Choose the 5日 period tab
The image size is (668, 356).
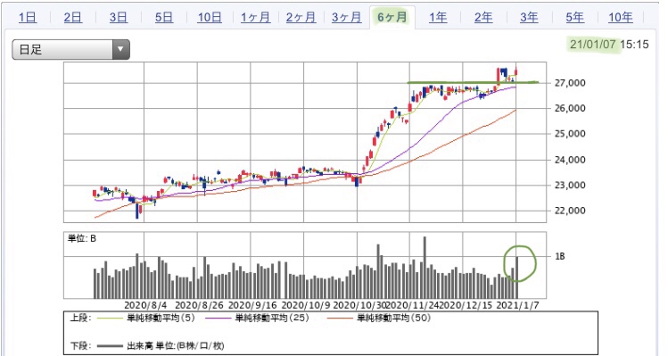[x=164, y=18]
